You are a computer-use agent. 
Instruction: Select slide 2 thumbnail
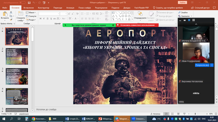click(x=17, y=56)
